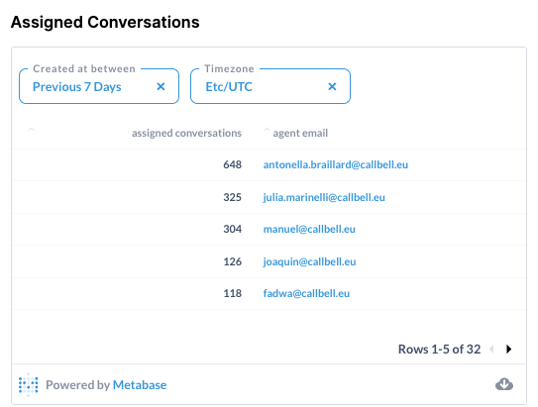
Task: Open the Timezone dropdown
Action: point(270,86)
